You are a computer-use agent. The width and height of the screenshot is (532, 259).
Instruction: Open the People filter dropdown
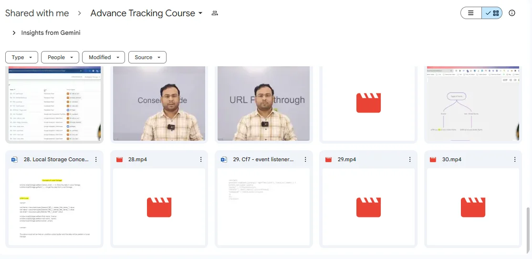click(60, 57)
